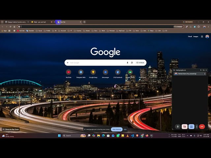Open the Translate bookmark

point(30,31)
